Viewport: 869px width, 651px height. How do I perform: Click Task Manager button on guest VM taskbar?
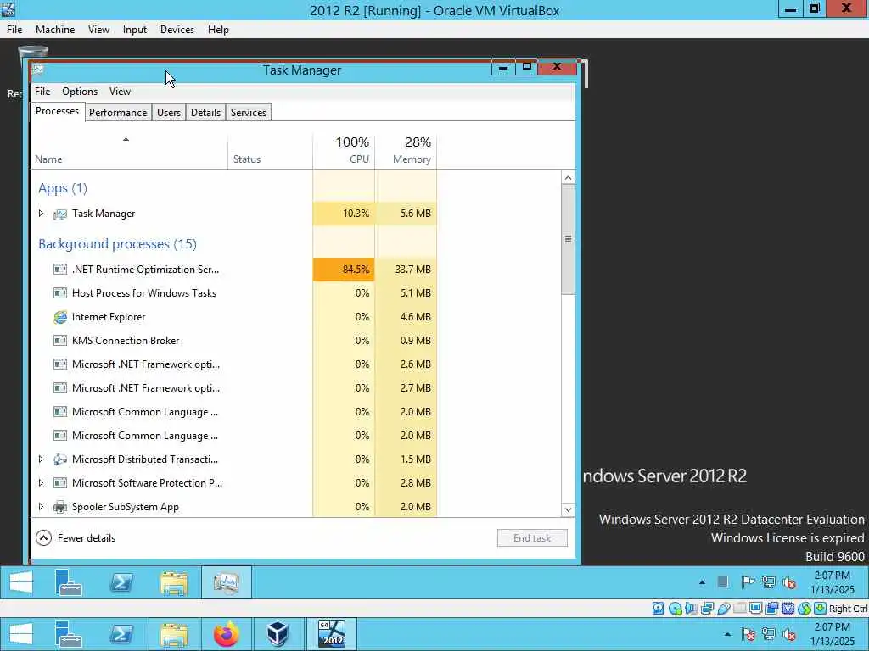pos(226,582)
